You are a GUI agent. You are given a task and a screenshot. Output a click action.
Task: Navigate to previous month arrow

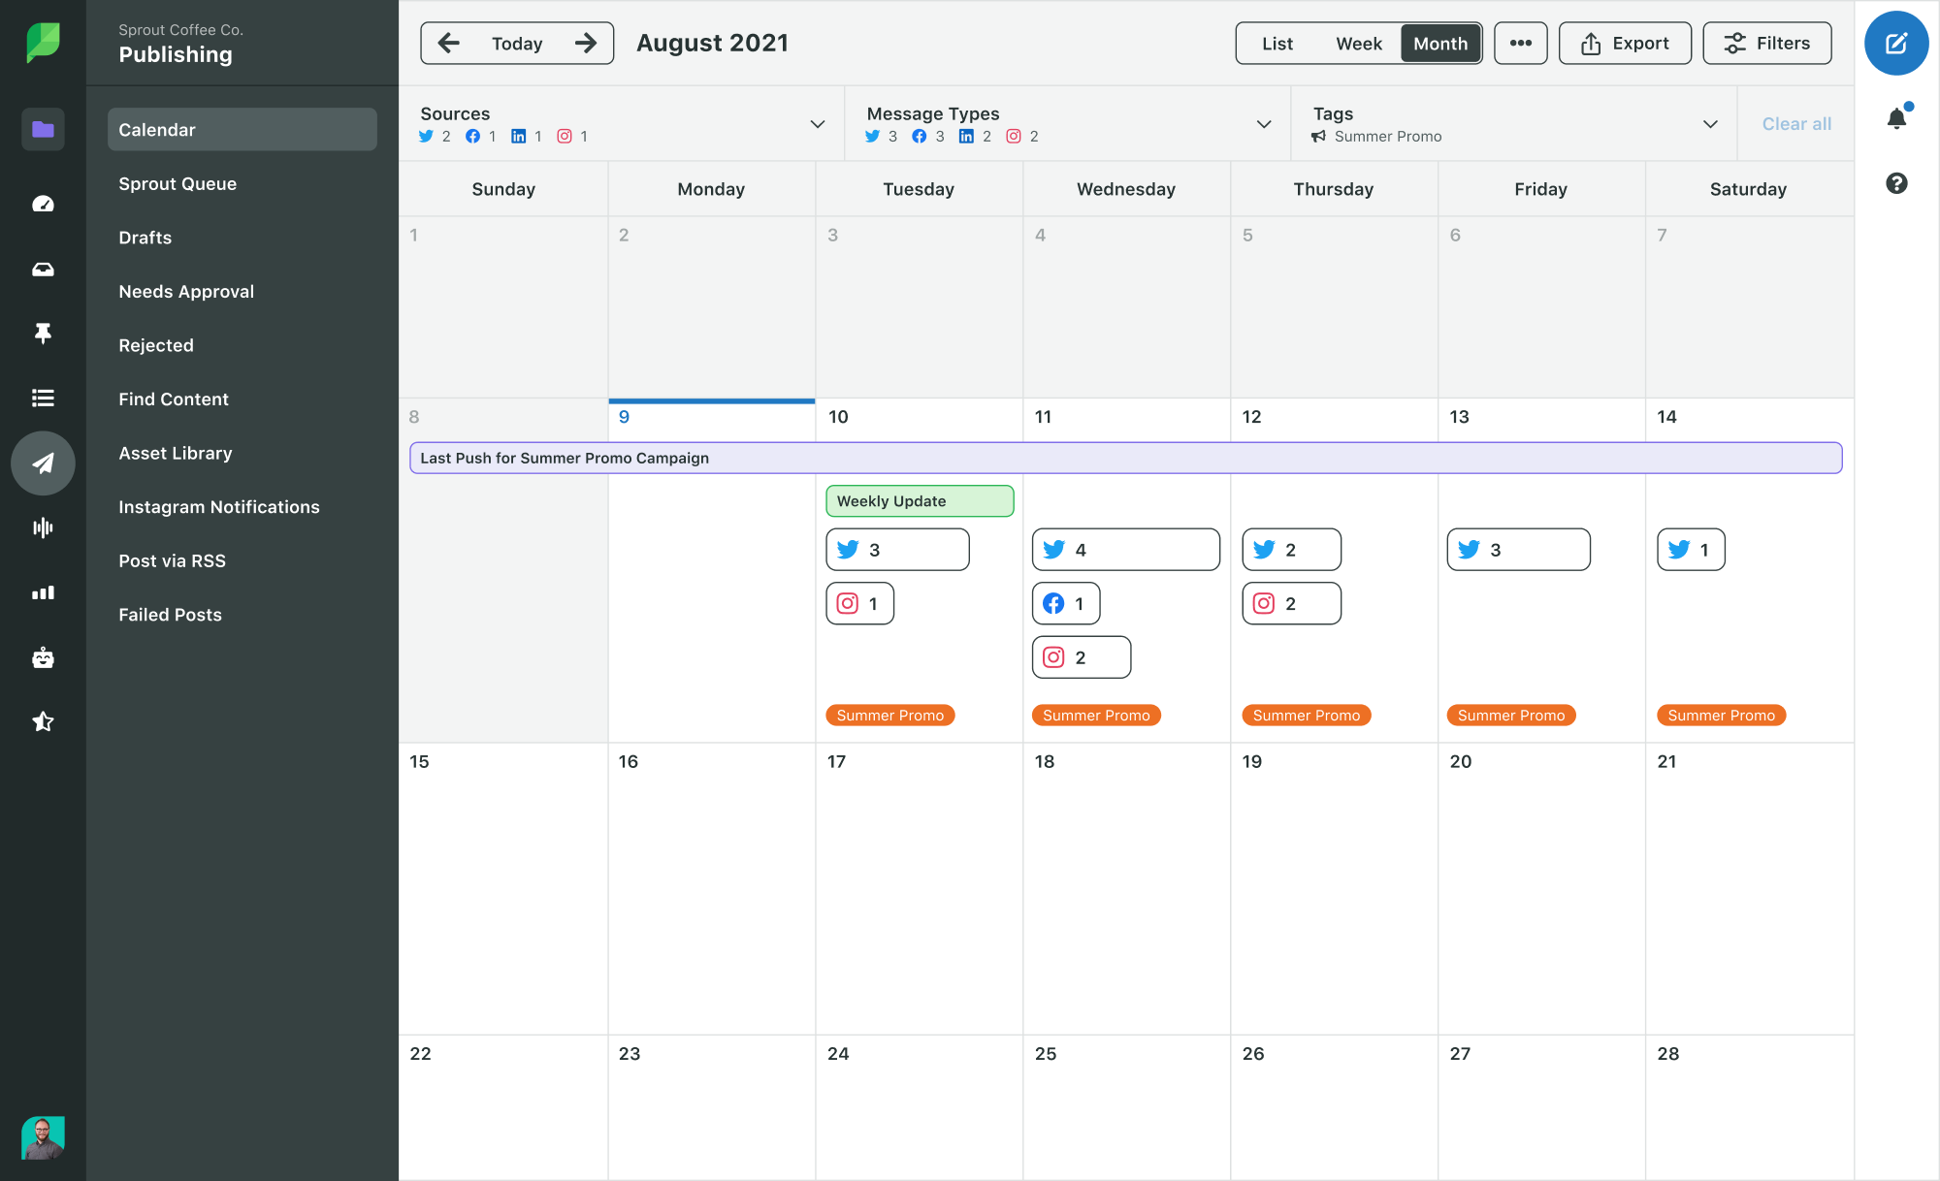coord(449,42)
